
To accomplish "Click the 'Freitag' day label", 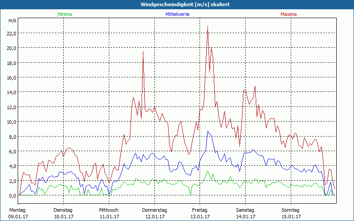I will coord(200,210).
